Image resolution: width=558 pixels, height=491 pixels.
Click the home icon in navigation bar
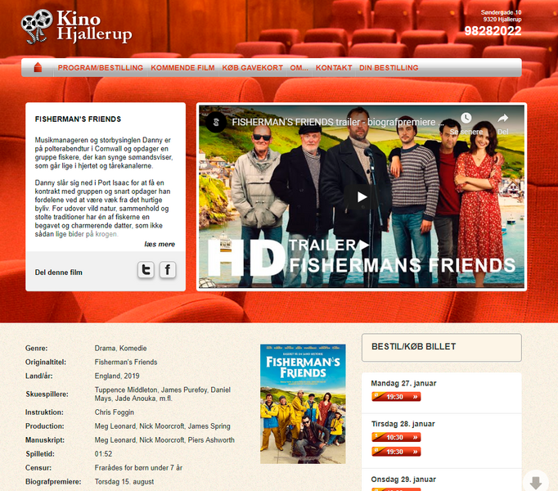(x=38, y=67)
